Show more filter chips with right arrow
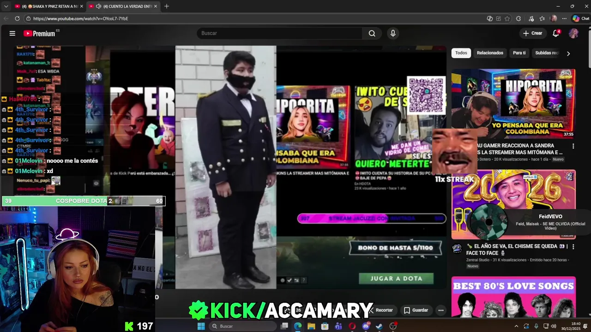Viewport: 591px width, 332px height. point(568,53)
